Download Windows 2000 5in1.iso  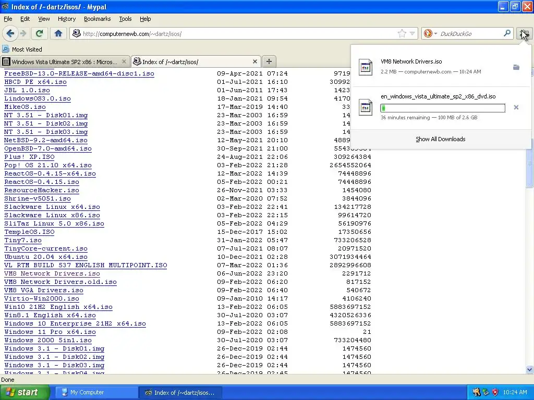pos(48,340)
